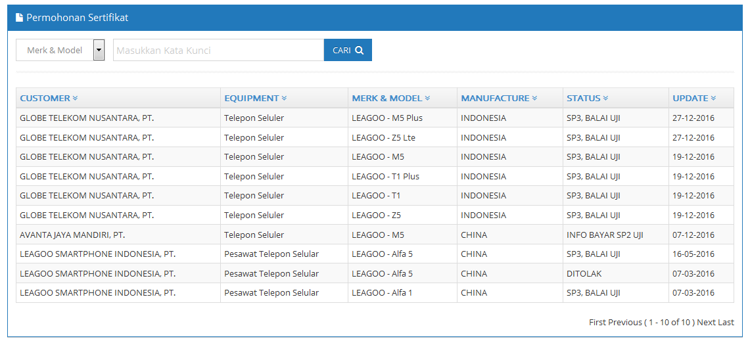Image resolution: width=750 pixels, height=341 pixels.
Task: Click sort chevron icon next to UPDATE
Action: [x=714, y=98]
